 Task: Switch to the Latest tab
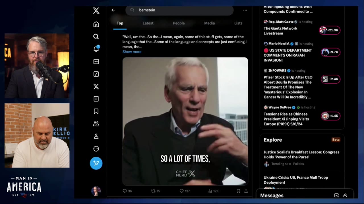148,23
